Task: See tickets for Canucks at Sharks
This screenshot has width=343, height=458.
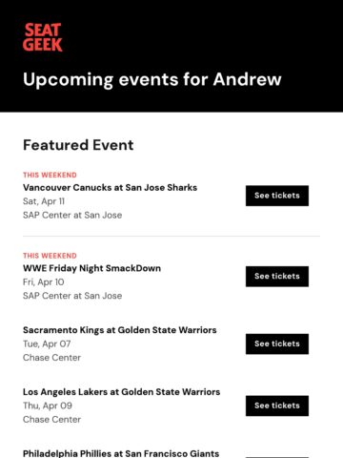Action: (x=277, y=196)
